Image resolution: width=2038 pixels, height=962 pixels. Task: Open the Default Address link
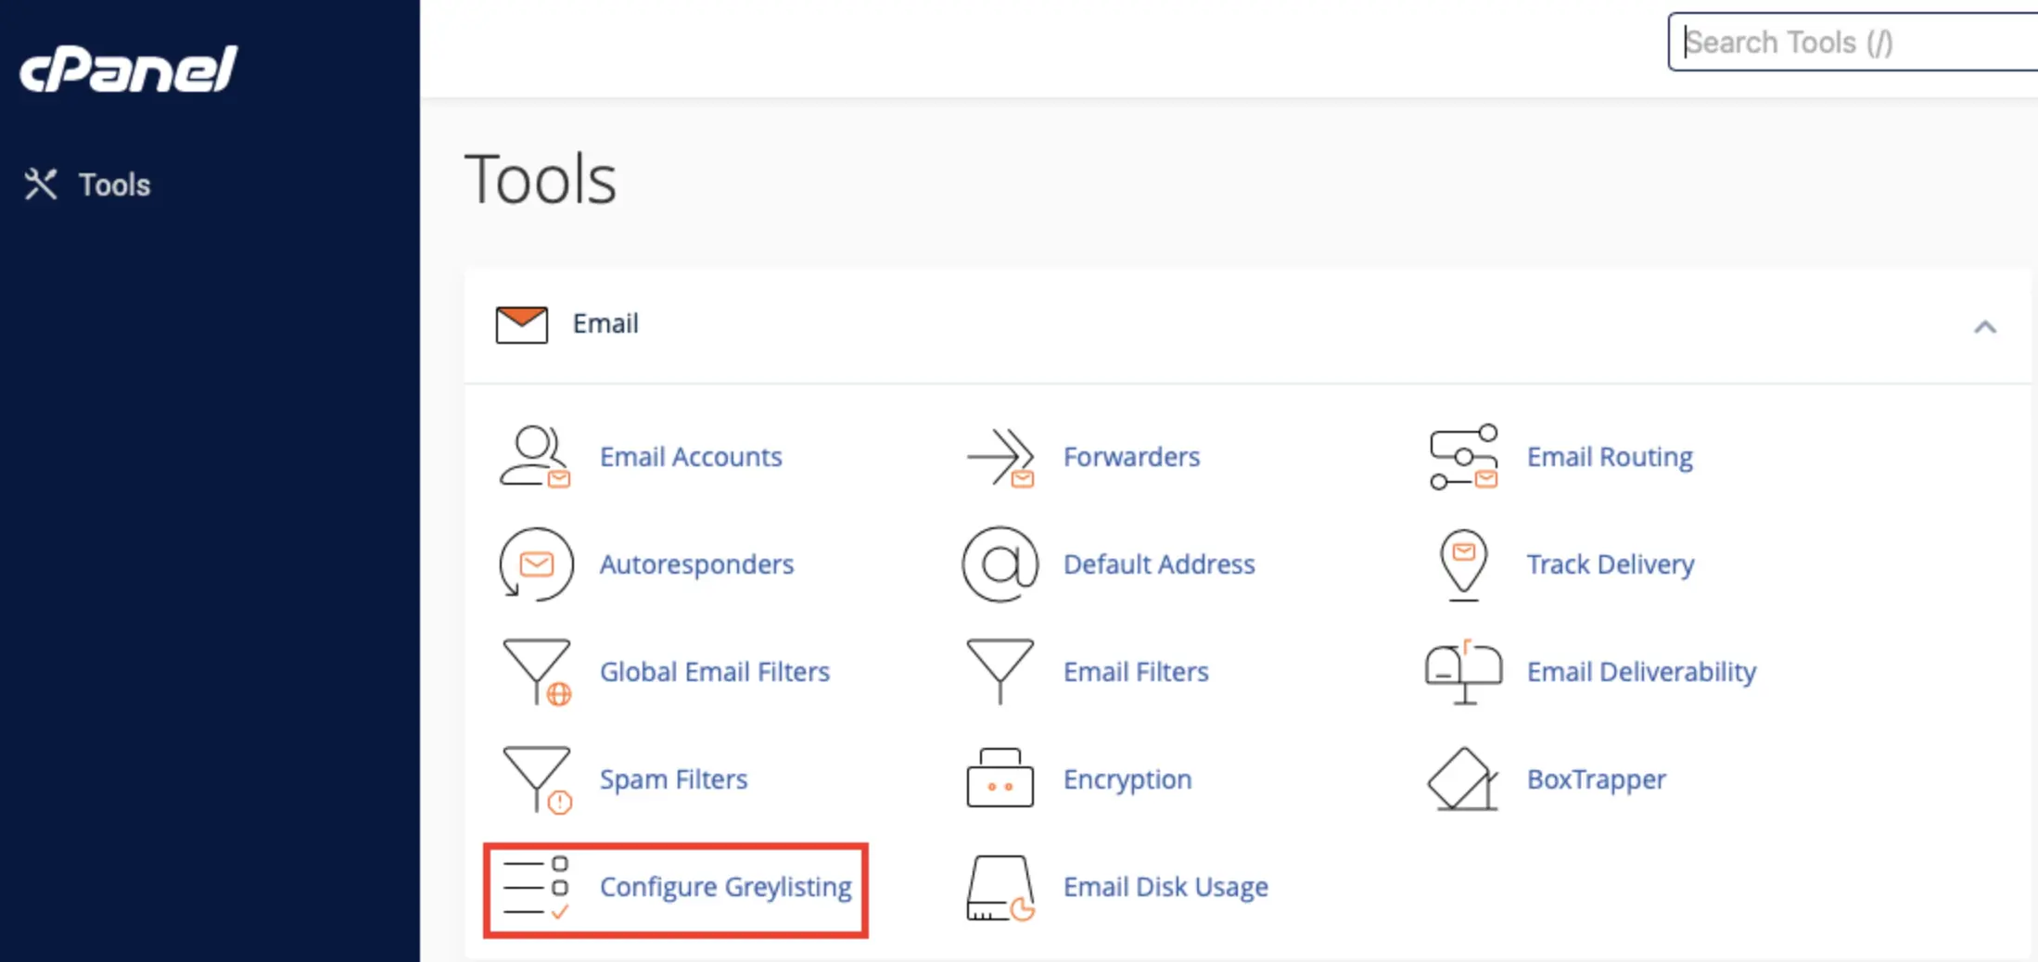[1159, 564]
